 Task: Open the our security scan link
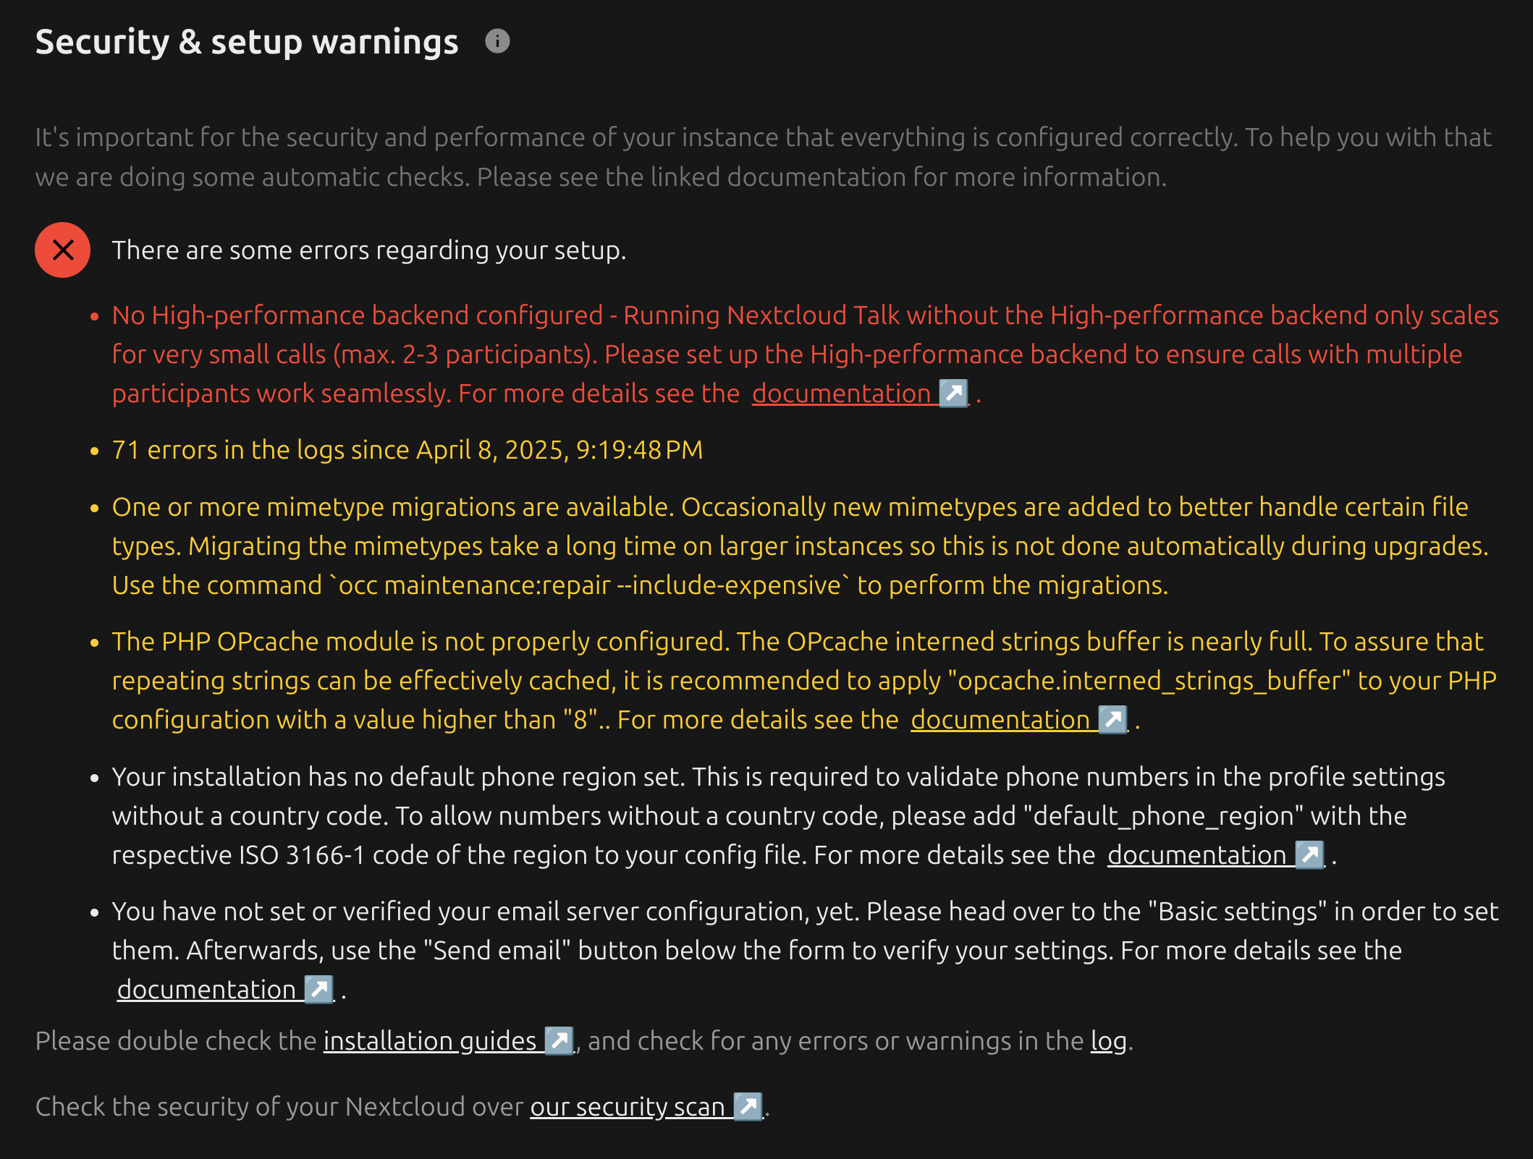point(628,1107)
